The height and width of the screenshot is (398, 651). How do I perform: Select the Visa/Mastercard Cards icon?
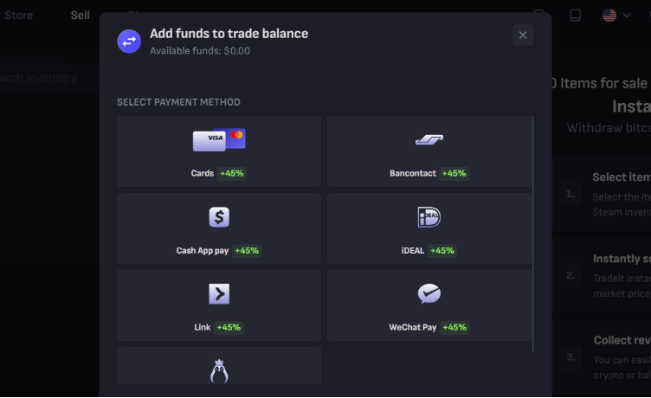219,139
